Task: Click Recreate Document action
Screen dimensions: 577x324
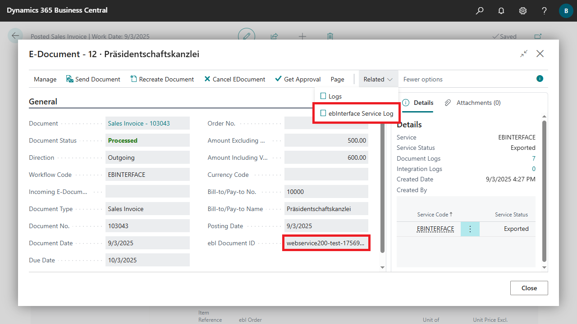Action: [x=162, y=79]
